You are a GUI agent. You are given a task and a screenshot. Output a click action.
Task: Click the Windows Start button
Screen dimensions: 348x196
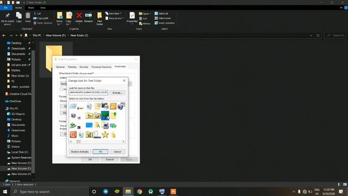pos(5,192)
